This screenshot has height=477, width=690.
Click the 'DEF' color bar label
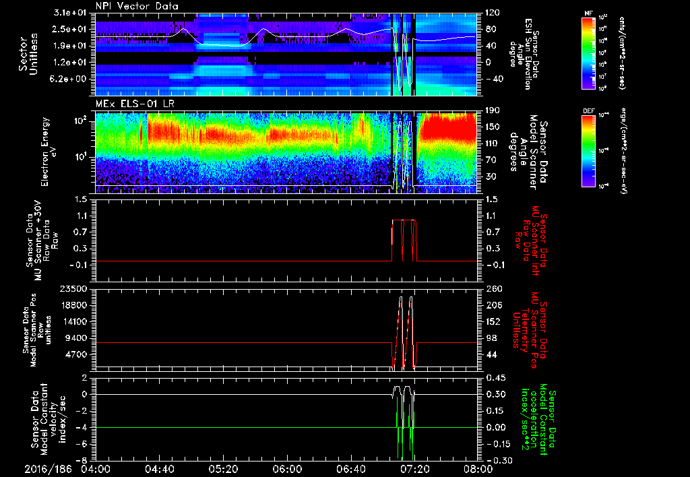pyautogui.click(x=588, y=111)
